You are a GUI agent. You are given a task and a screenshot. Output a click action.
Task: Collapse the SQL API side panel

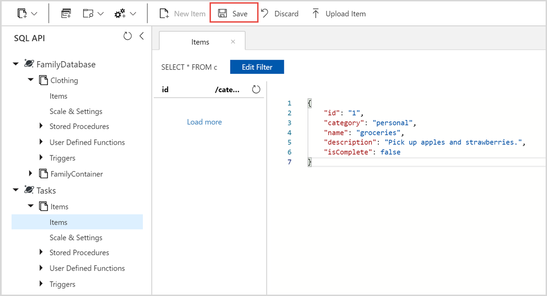pos(142,36)
